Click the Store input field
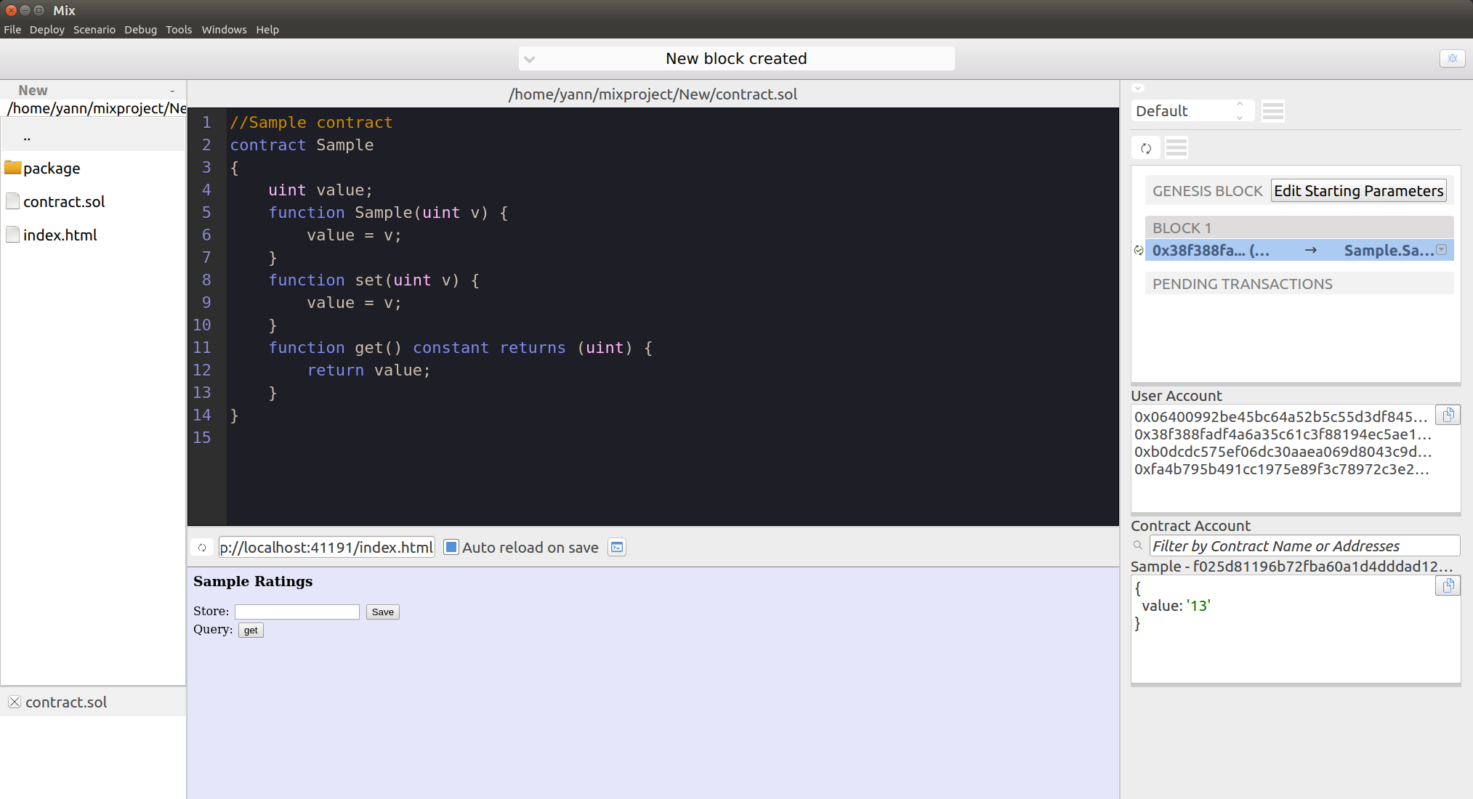Viewport: 1473px width, 799px height. [x=296, y=612]
